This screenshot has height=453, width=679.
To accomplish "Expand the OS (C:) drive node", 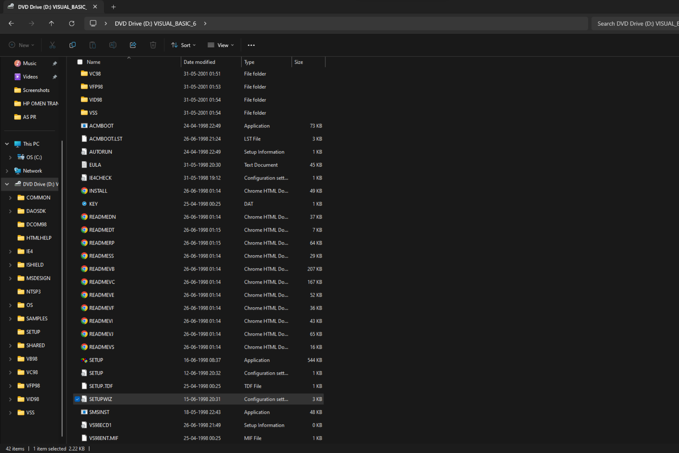I will [x=10, y=157].
